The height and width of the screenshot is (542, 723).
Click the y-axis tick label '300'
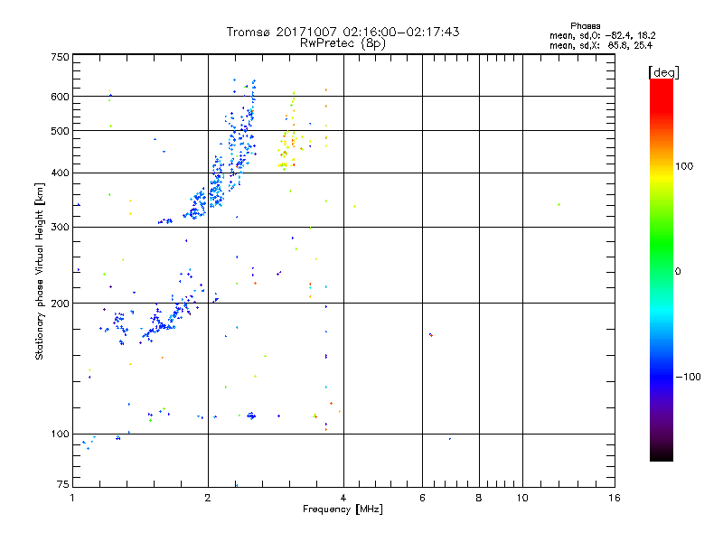(x=60, y=227)
